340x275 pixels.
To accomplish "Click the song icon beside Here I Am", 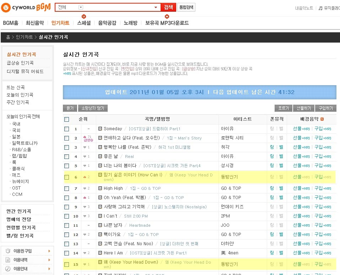I will point(100,253).
